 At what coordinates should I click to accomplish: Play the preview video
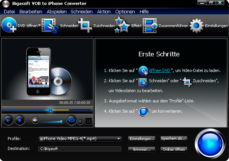[8, 120]
